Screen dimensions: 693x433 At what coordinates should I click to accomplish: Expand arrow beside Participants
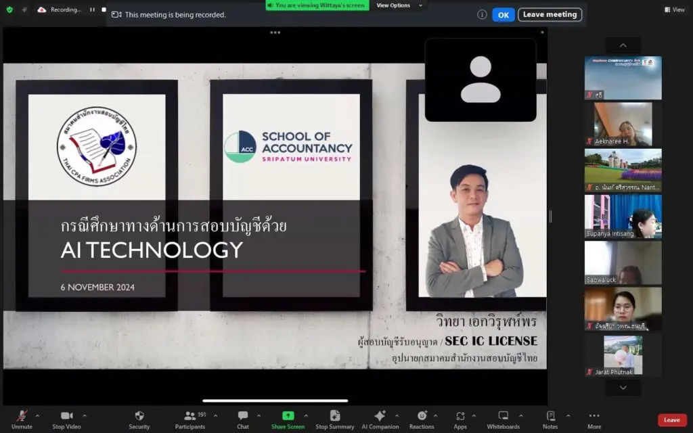(x=215, y=416)
